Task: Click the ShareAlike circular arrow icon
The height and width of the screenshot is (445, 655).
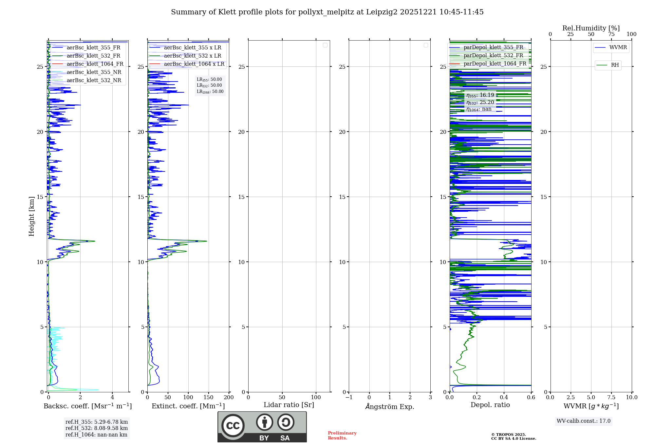Action: (x=286, y=422)
